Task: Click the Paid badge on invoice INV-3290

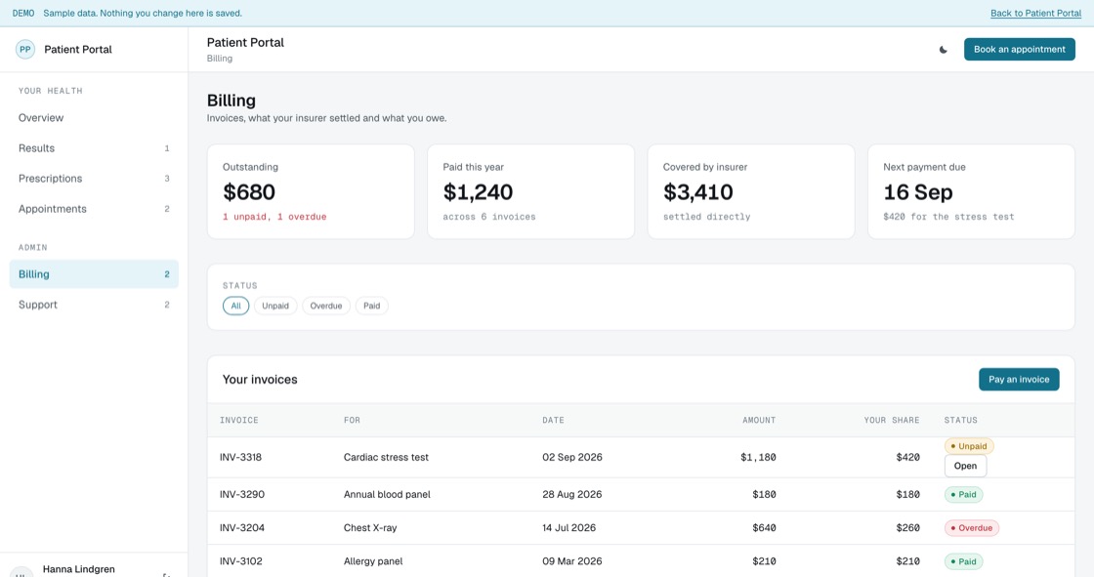Action: pyautogui.click(x=963, y=495)
